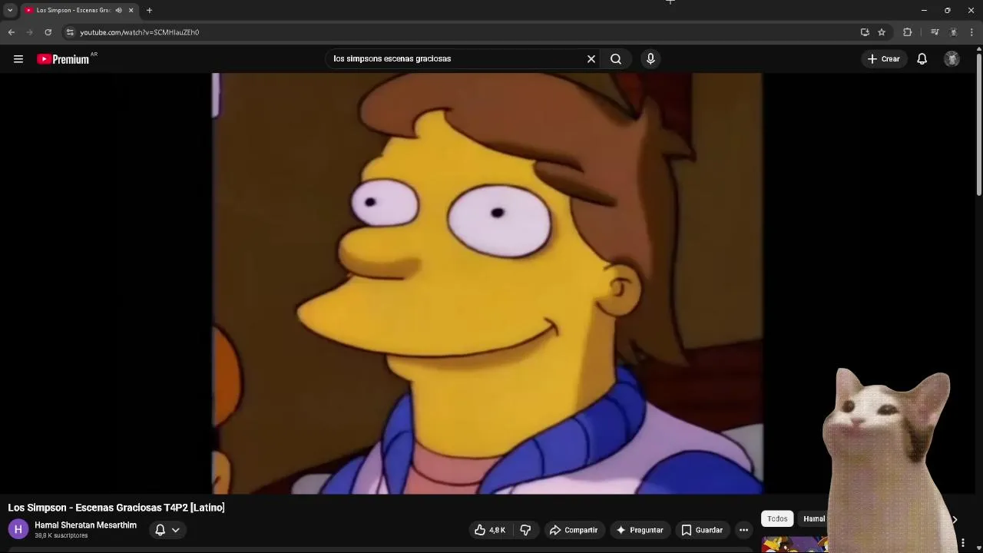Toggle channel notification bell for Hamal
This screenshot has height=553, width=983.
tap(160, 530)
